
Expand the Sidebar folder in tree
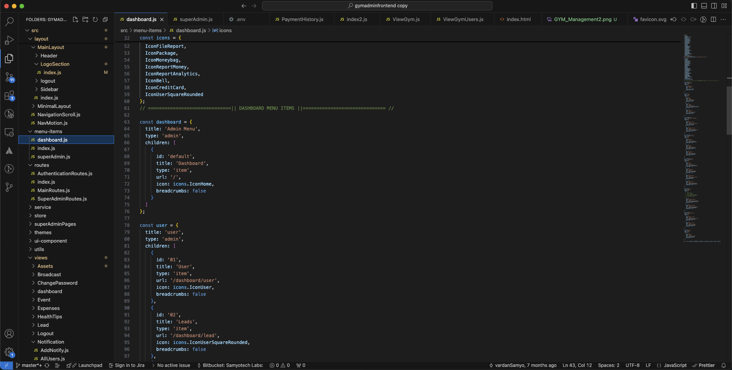point(49,90)
